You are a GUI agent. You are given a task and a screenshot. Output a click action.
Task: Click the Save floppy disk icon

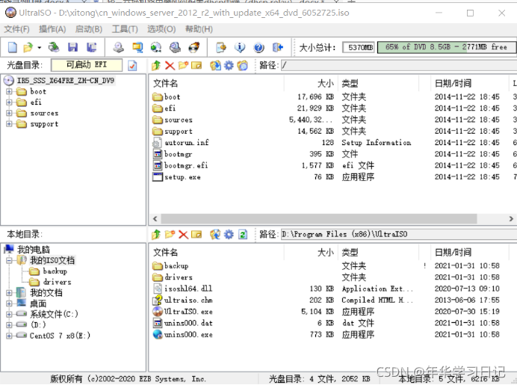tap(72, 48)
